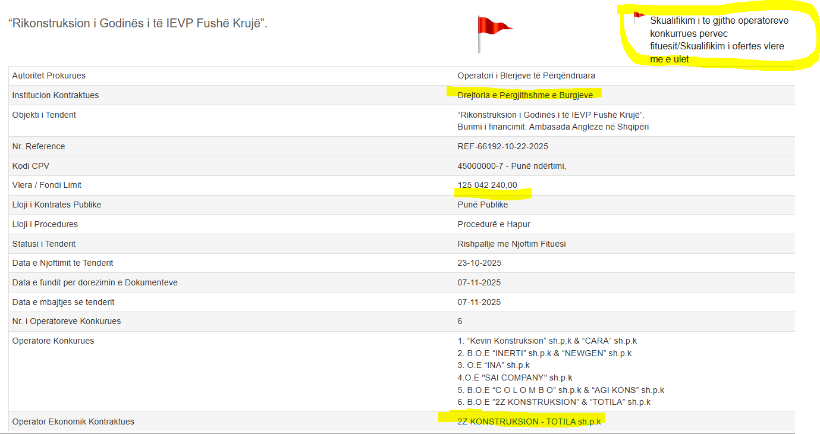Select the SAI COMPANY bidder entry

pyautogui.click(x=514, y=378)
